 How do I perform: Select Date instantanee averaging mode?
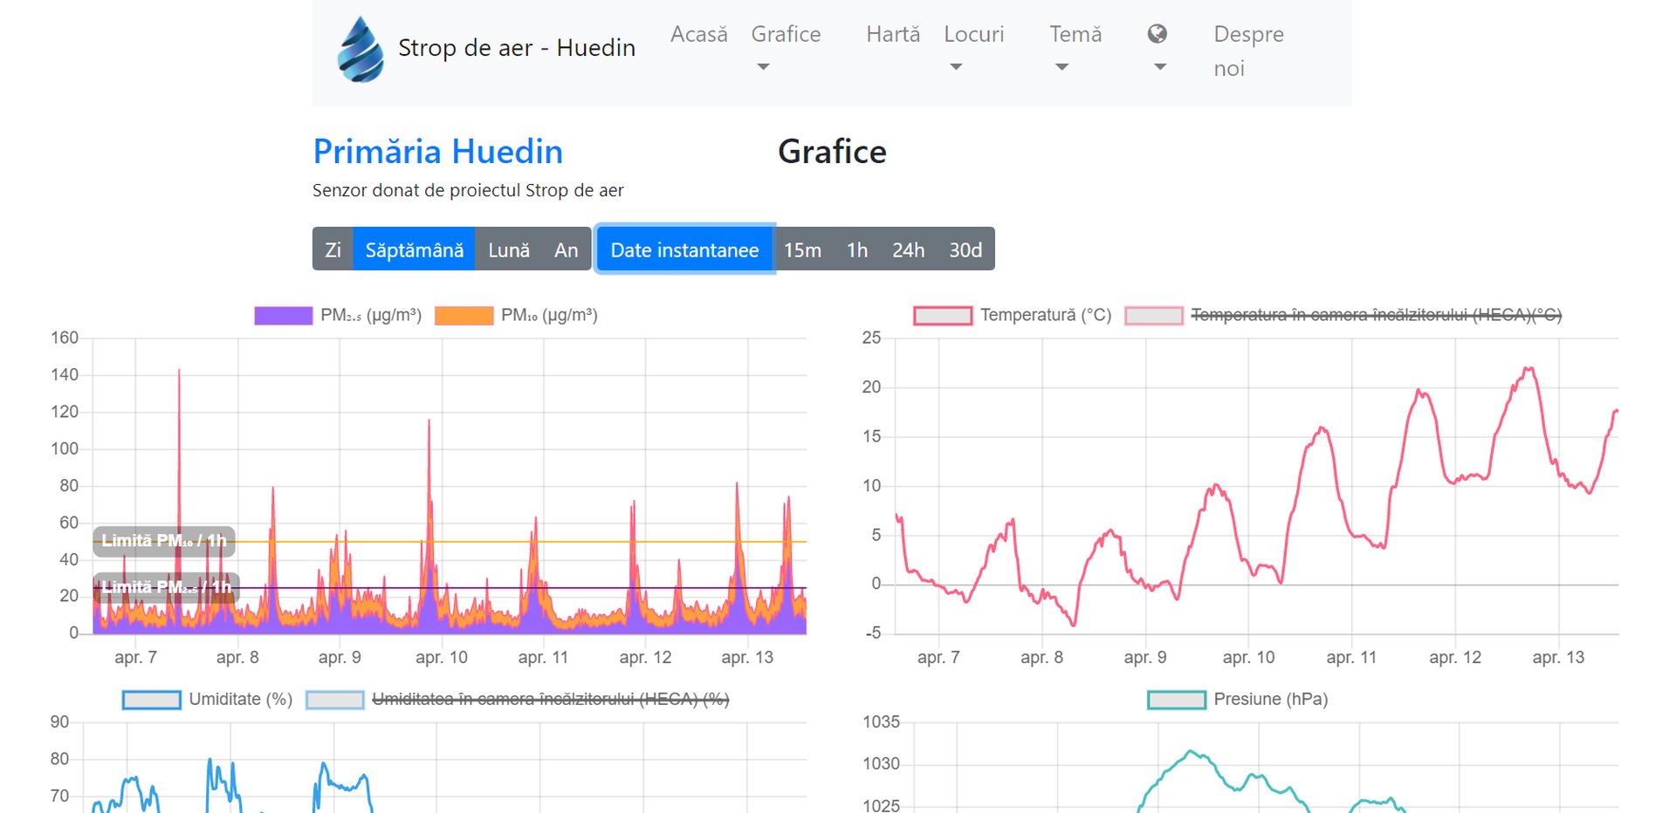684,249
